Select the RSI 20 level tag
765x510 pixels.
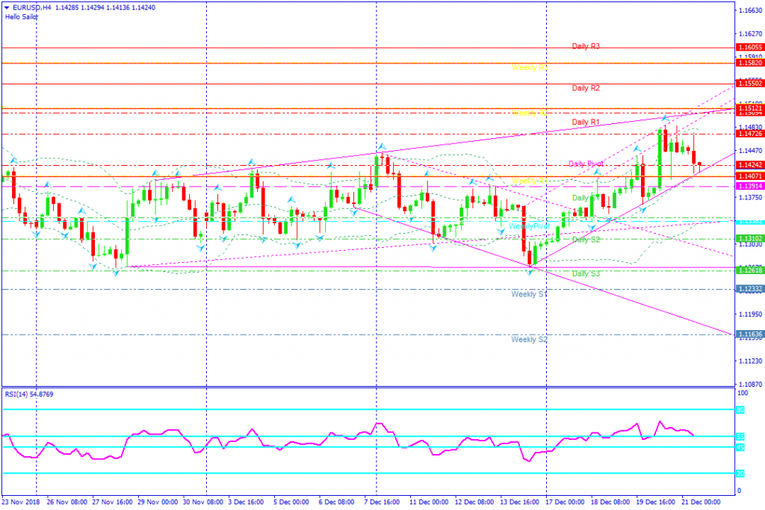tap(740, 473)
